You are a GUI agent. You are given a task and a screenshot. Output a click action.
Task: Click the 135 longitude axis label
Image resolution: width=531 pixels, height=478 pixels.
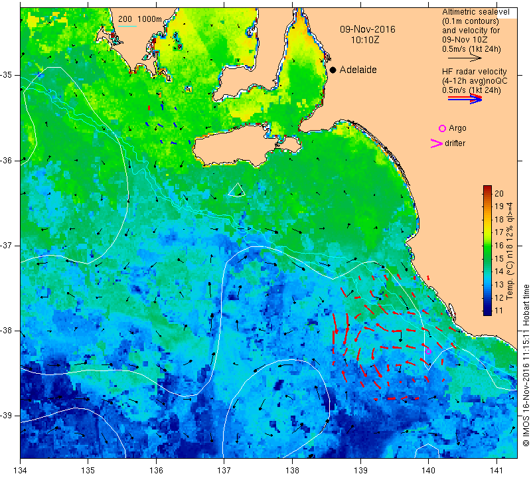point(88,471)
